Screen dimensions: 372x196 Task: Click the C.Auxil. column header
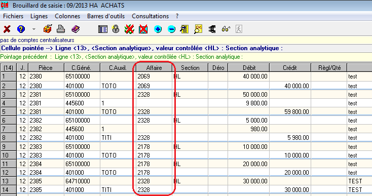coord(118,68)
